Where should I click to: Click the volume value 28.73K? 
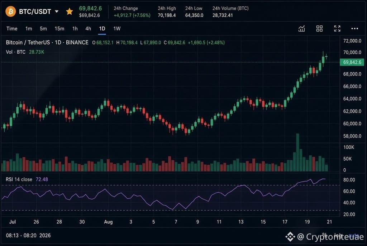[x=37, y=52]
